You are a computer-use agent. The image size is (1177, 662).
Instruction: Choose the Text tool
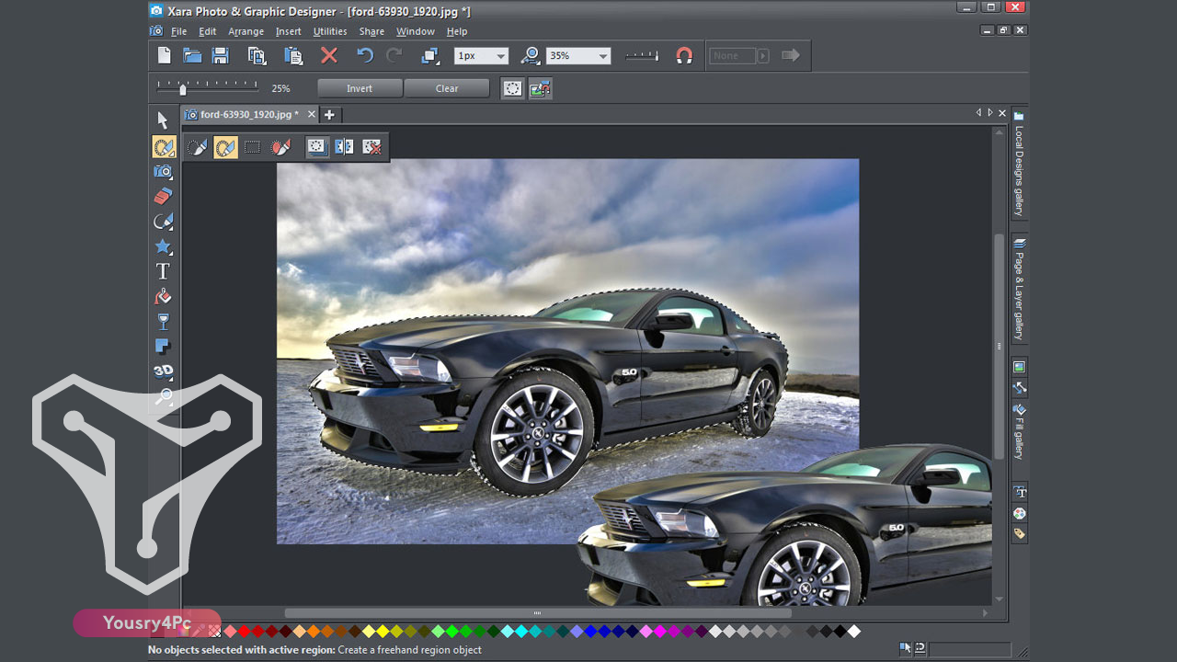[163, 271]
